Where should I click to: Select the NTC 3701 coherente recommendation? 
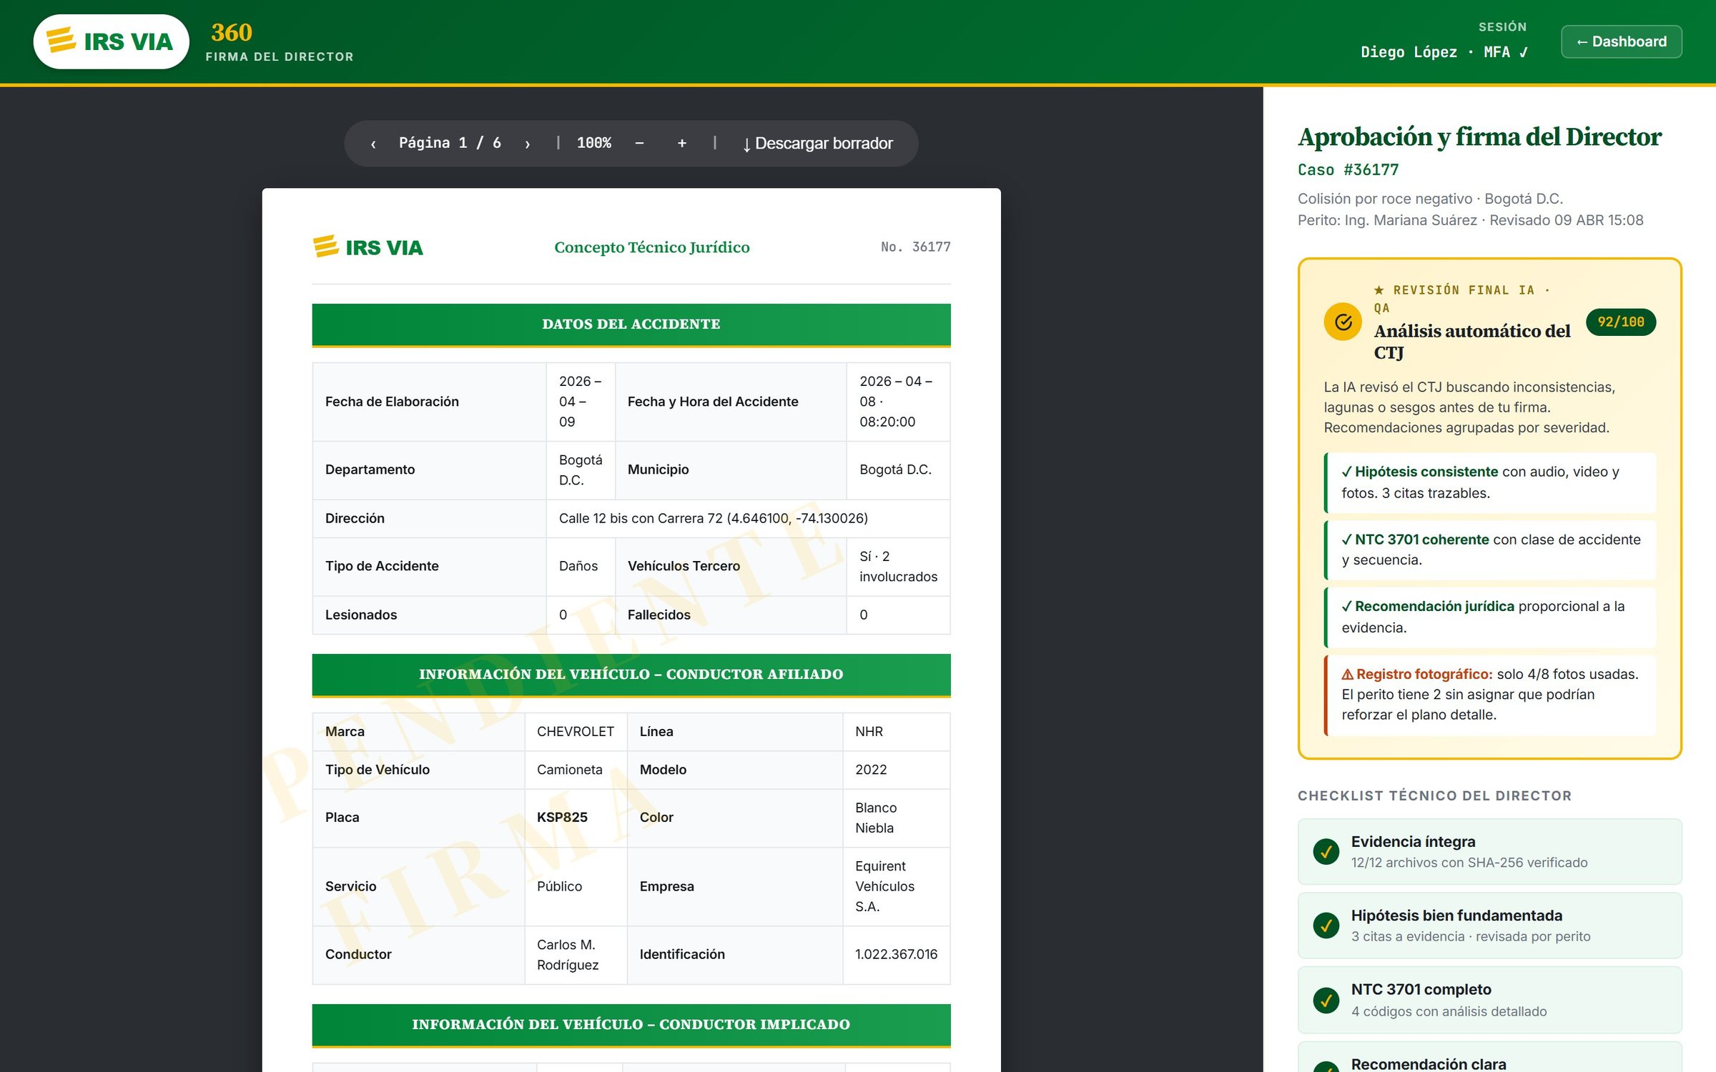pyautogui.click(x=1490, y=550)
